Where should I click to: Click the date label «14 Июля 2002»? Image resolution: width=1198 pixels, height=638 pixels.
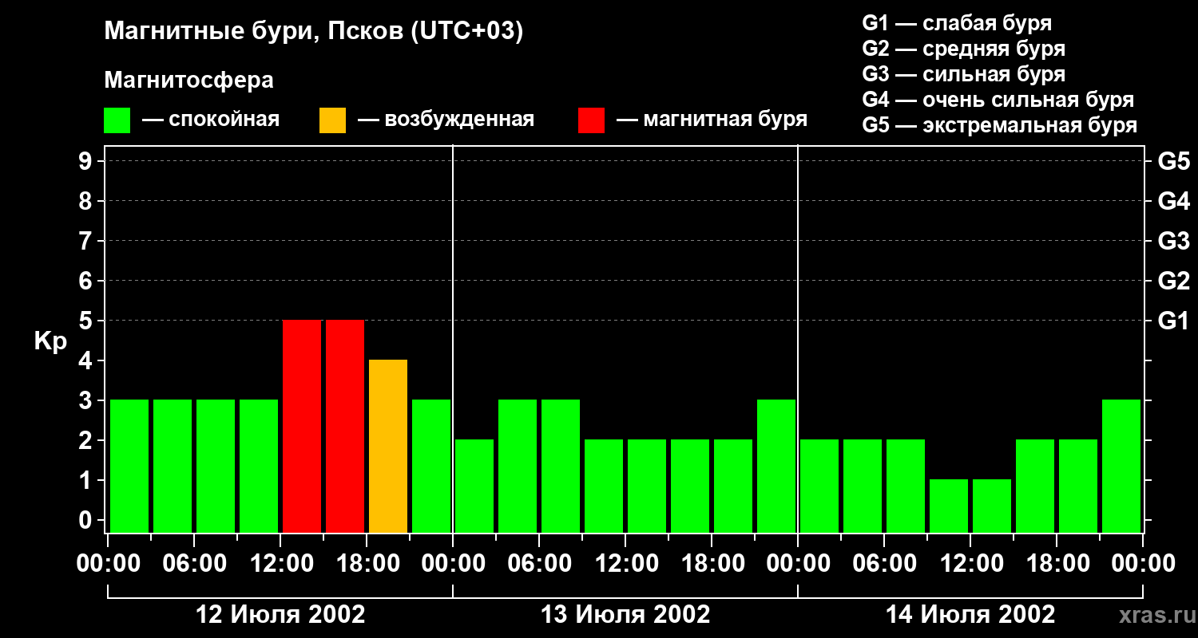[x=970, y=615]
